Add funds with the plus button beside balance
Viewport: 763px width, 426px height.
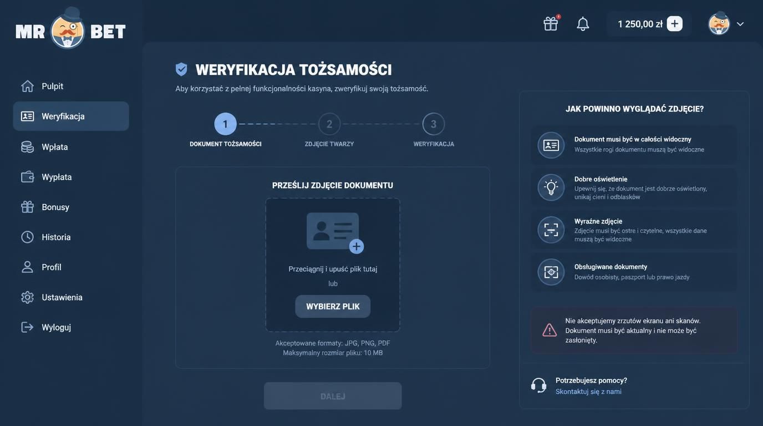[674, 23]
